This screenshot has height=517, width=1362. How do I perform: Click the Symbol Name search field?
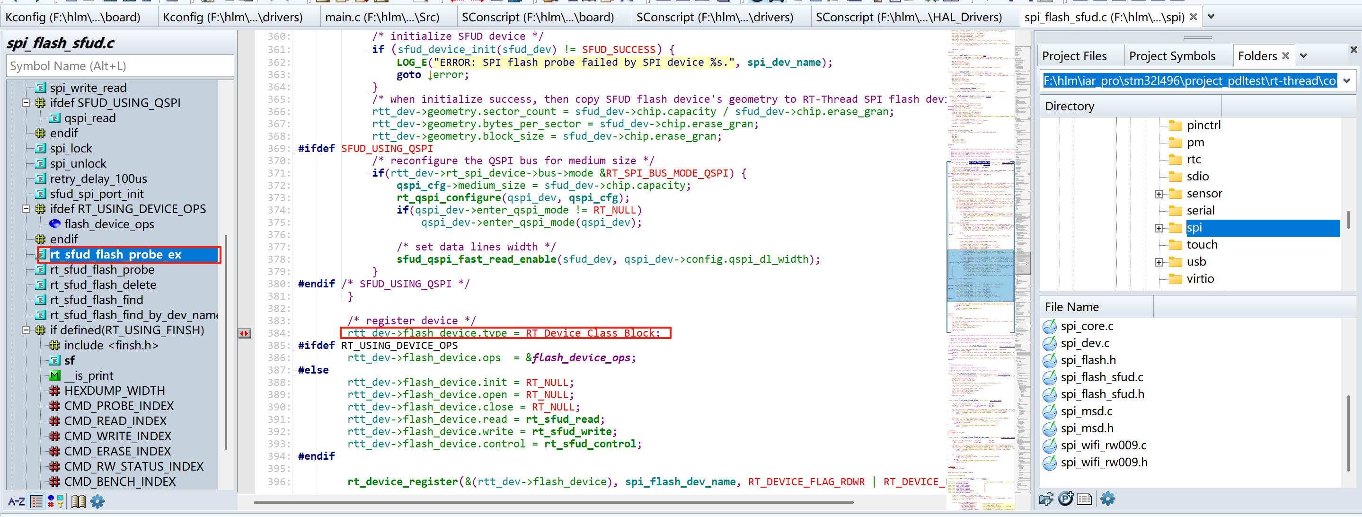pyautogui.click(x=120, y=66)
